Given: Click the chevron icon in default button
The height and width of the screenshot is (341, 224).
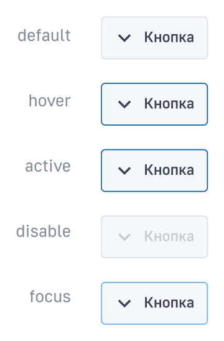Looking at the screenshot, I should coord(124,38).
